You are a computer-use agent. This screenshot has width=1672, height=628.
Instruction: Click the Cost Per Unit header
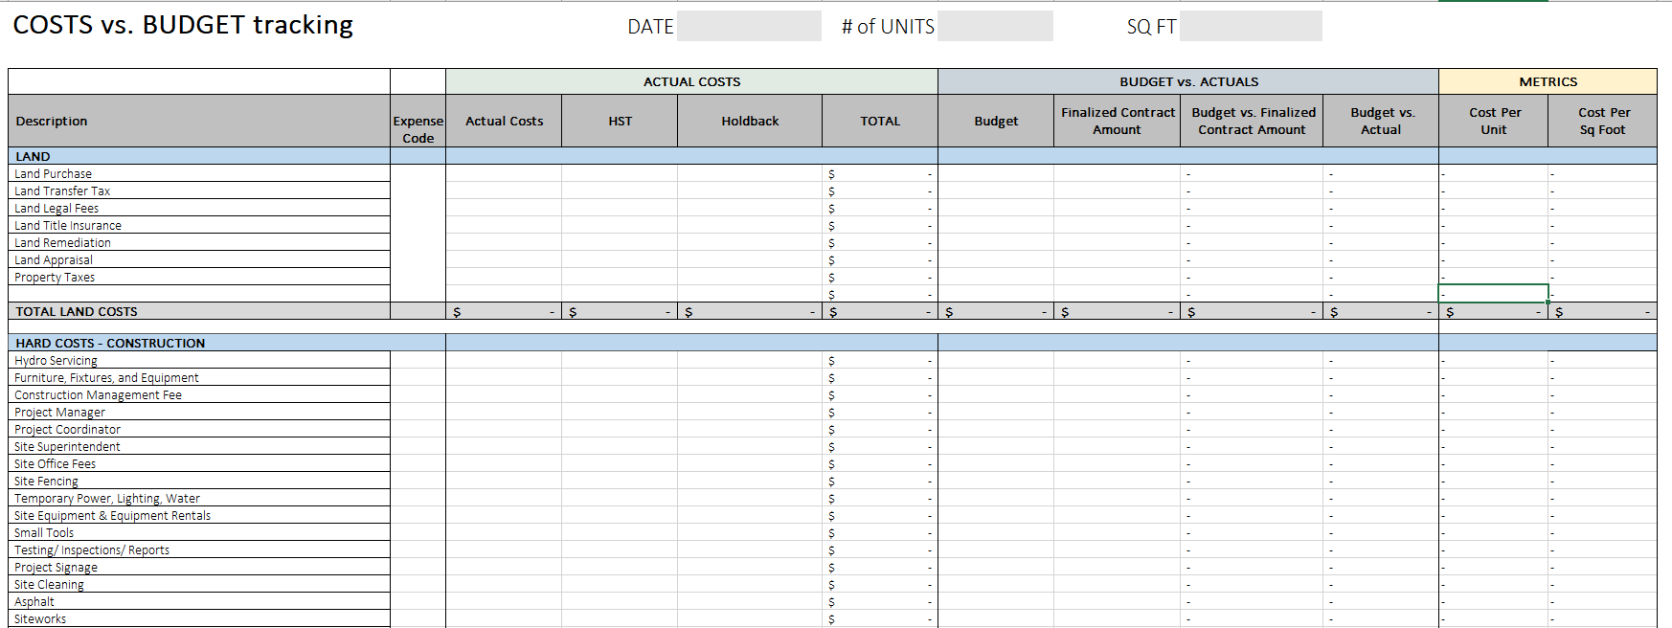[x=1494, y=121]
